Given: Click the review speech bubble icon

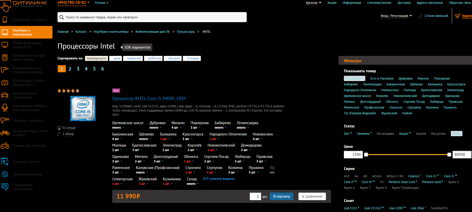Looking at the screenshot, I should point(59,128).
